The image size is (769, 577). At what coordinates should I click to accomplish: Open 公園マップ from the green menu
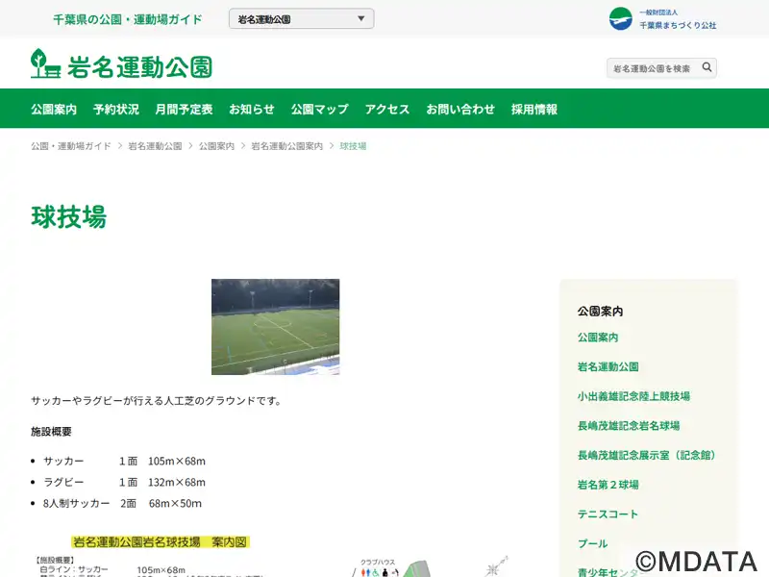coord(319,109)
